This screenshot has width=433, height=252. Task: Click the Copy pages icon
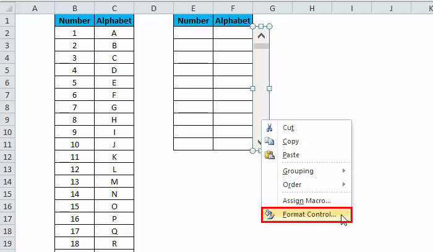coord(269,141)
